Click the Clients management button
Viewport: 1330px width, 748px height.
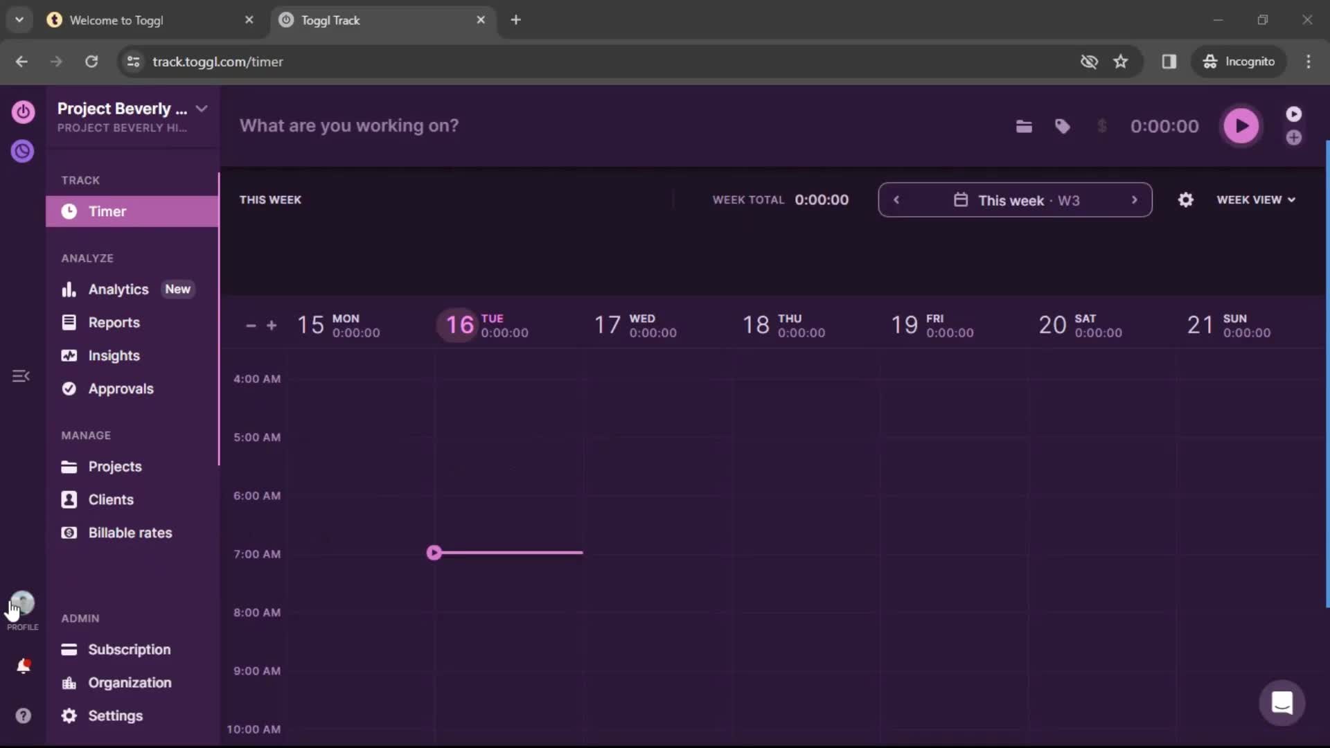[x=111, y=499]
